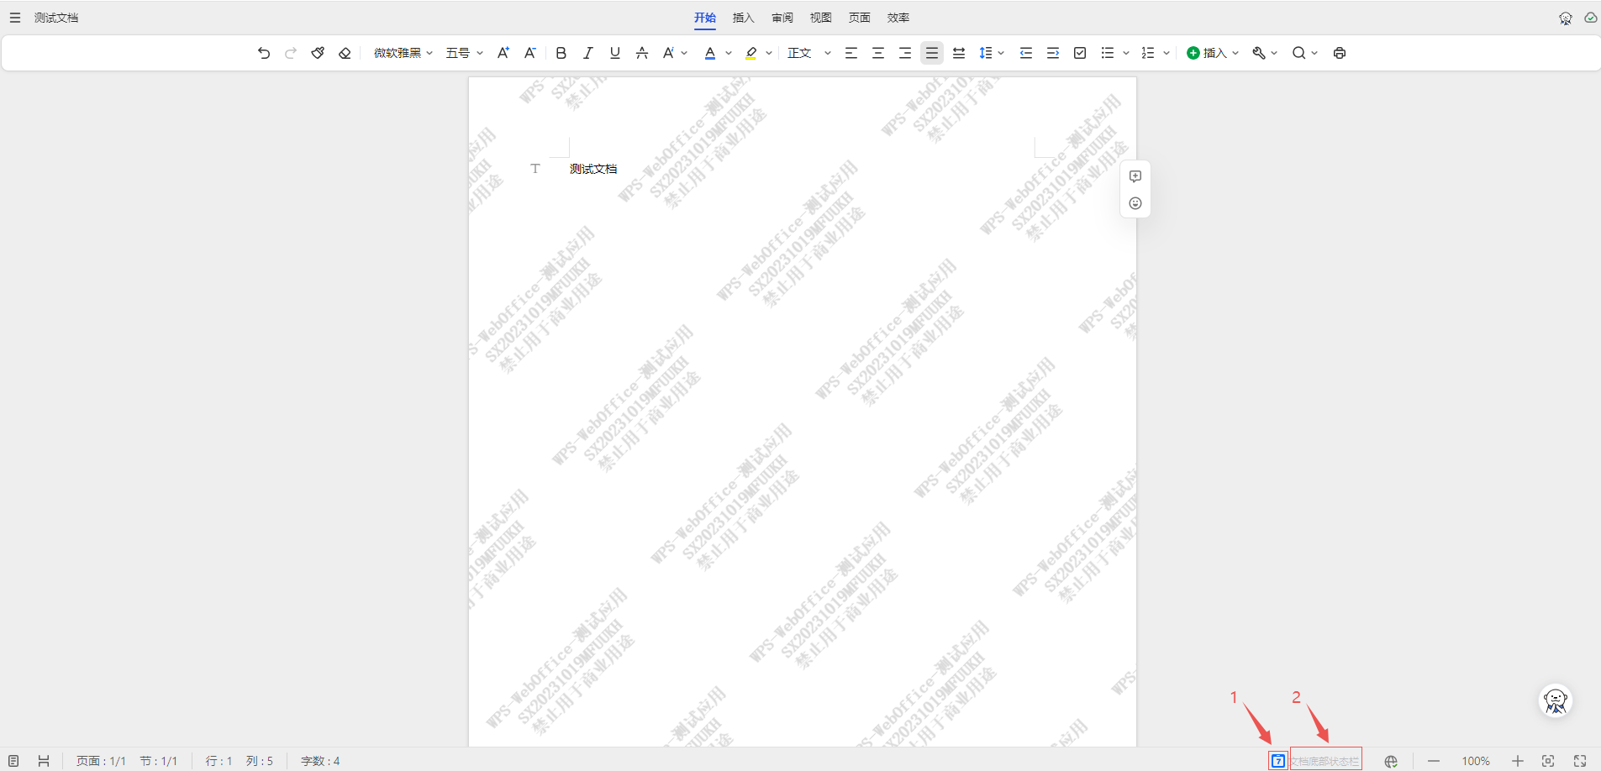
Task: Toggle strikethrough formatting
Action: click(x=642, y=53)
